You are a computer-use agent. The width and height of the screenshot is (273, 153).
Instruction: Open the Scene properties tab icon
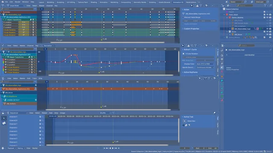pos(222,68)
